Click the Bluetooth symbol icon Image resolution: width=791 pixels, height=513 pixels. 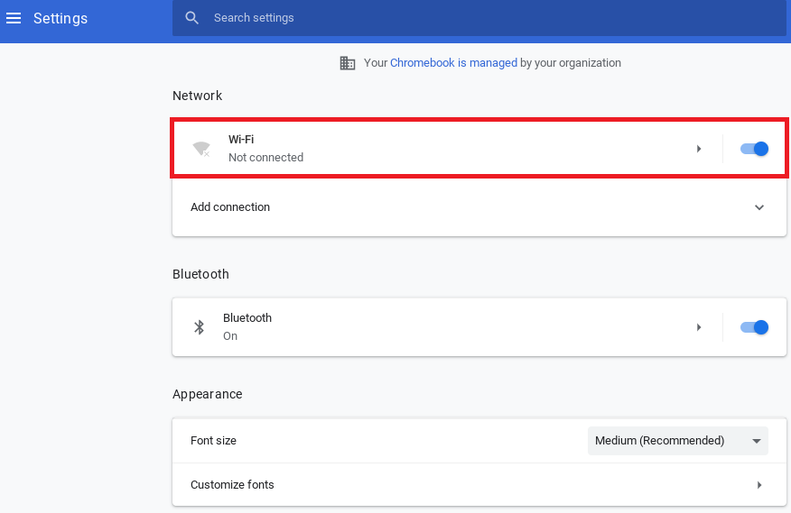[200, 327]
